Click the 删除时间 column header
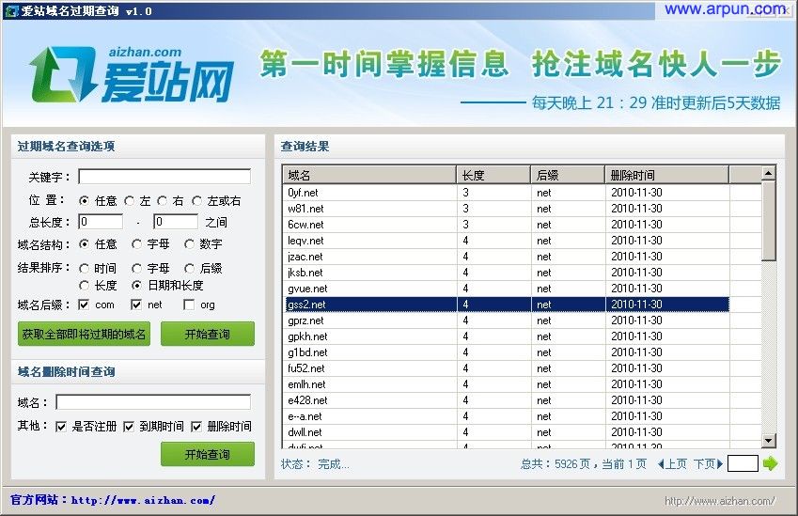This screenshot has height=516, width=798. point(667,175)
